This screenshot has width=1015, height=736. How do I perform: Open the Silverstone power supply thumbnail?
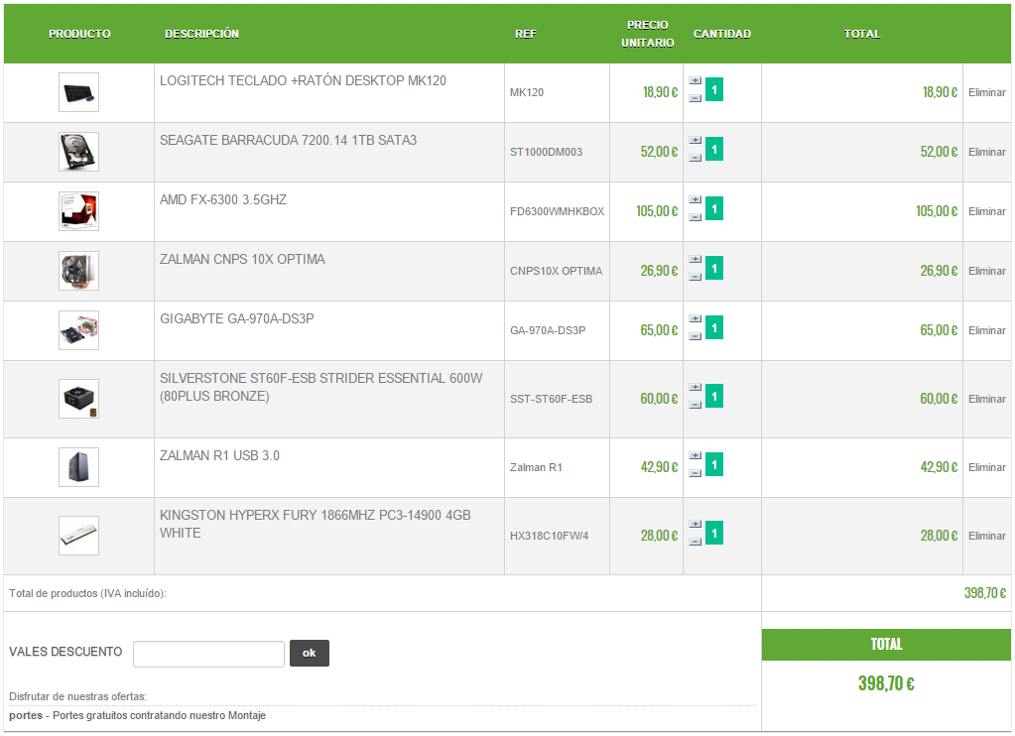(79, 399)
